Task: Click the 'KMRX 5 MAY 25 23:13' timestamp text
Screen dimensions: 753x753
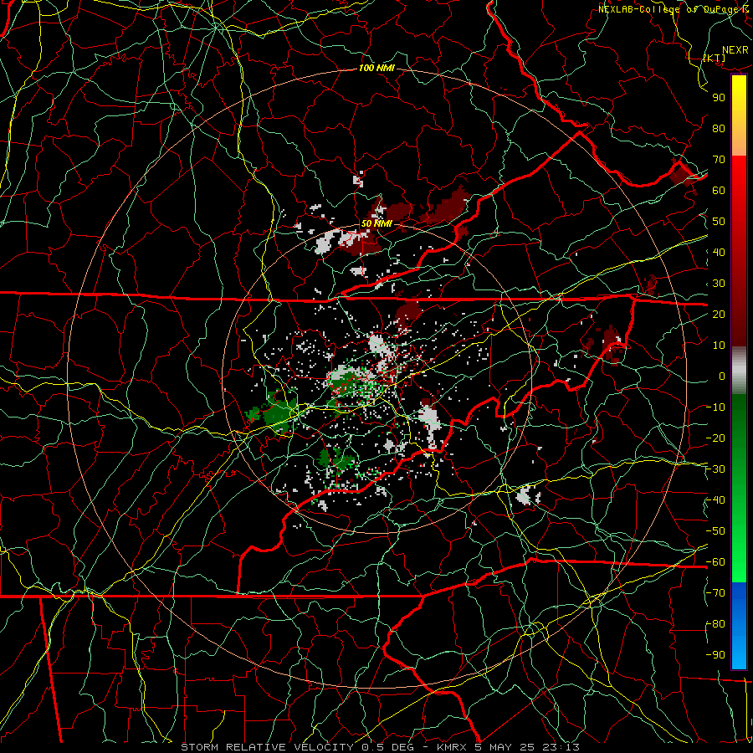Action: [x=508, y=747]
